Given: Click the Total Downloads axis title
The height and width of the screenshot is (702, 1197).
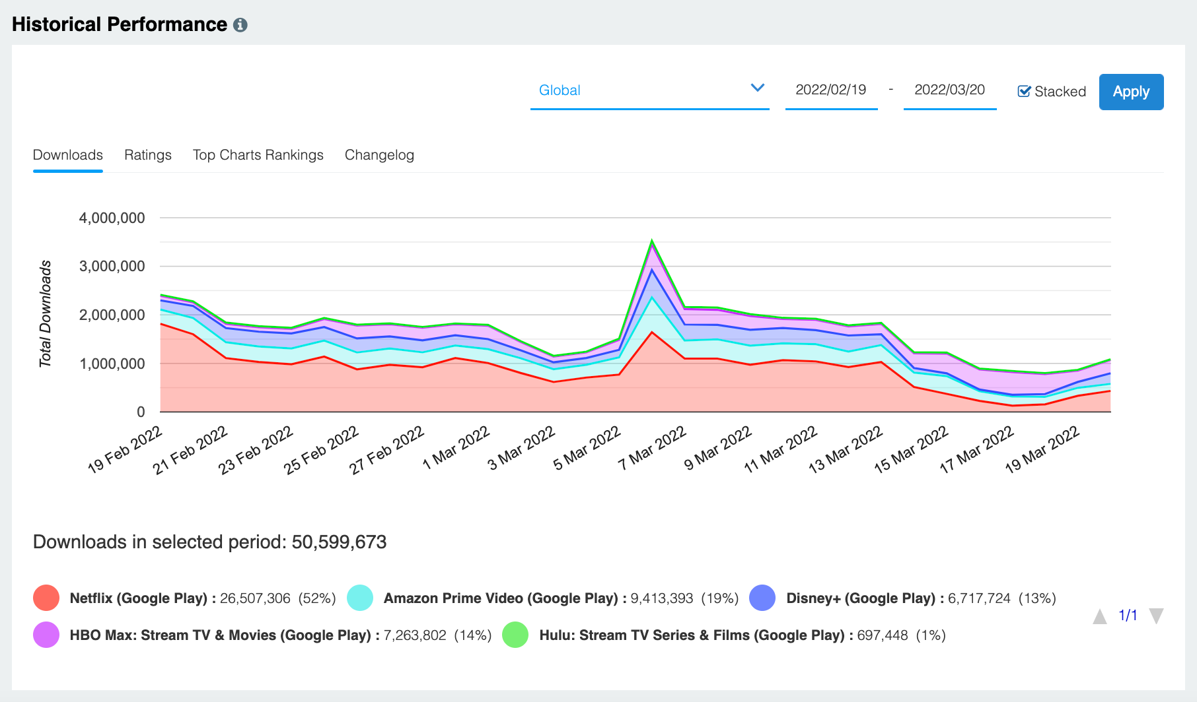Looking at the screenshot, I should click(x=45, y=314).
